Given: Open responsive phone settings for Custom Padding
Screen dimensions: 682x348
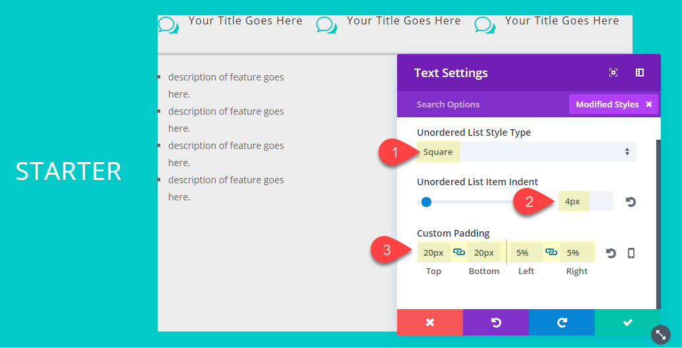Looking at the screenshot, I should coord(631,253).
